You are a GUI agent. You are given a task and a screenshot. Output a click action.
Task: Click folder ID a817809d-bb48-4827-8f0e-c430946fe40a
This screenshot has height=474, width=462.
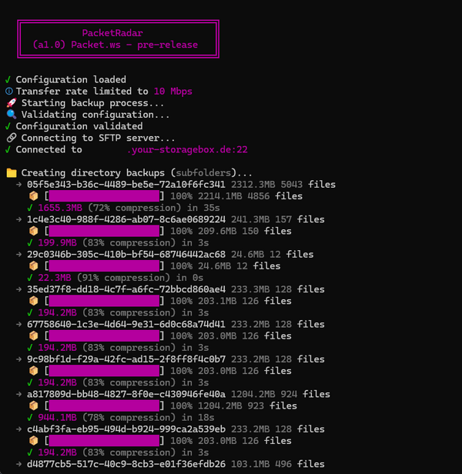[x=126, y=394]
